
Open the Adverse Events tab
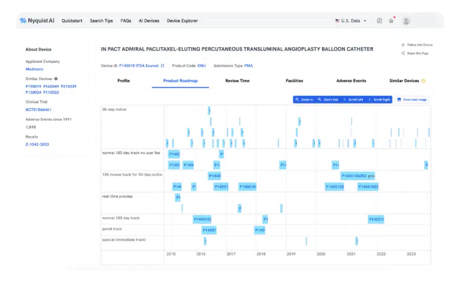pos(351,80)
